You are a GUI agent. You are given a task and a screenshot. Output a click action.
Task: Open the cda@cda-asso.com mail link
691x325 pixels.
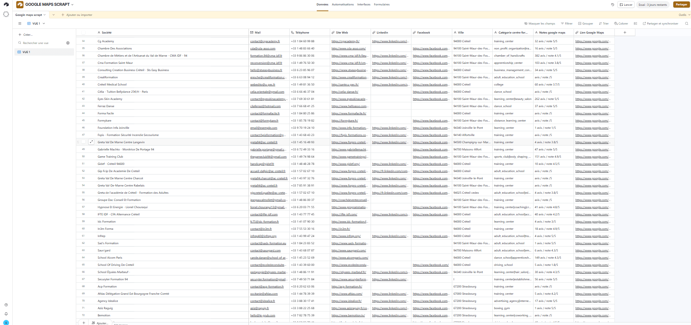[263, 48]
